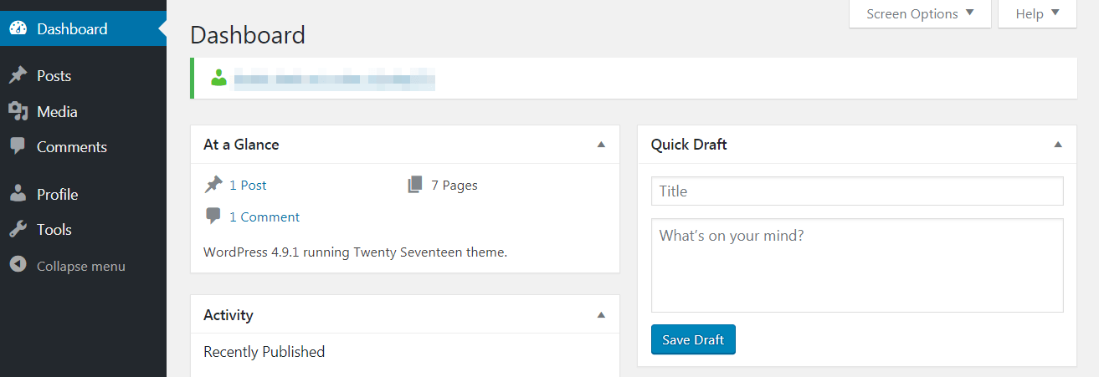Click the blurred notice message text

335,79
